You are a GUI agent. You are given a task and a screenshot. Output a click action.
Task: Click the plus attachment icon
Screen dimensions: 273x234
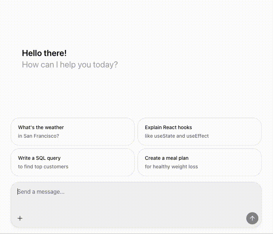pos(20,218)
